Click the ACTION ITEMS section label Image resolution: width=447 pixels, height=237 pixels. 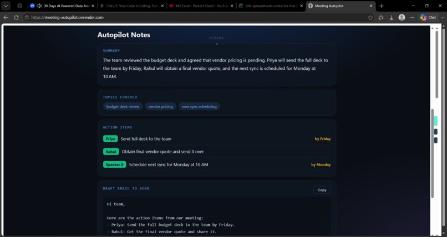118,127
